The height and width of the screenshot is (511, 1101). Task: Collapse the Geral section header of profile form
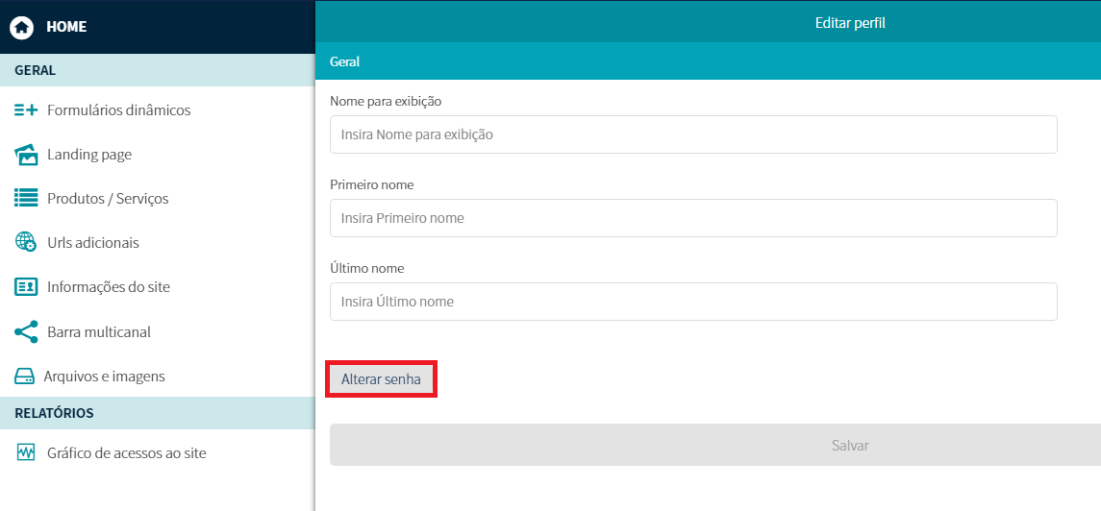(707, 61)
